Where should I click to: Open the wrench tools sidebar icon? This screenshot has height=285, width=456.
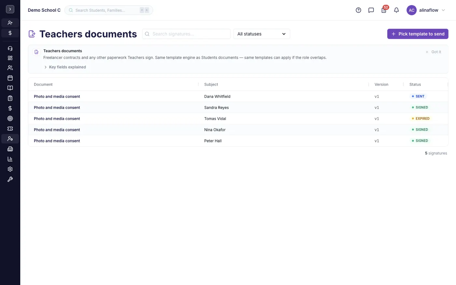pyautogui.click(x=10, y=179)
